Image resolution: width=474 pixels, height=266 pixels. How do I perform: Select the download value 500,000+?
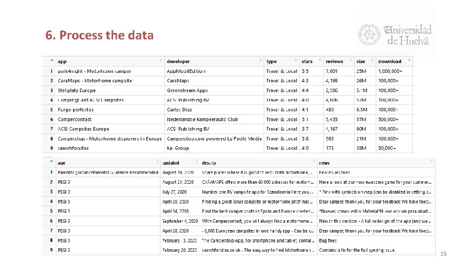tap(388, 119)
